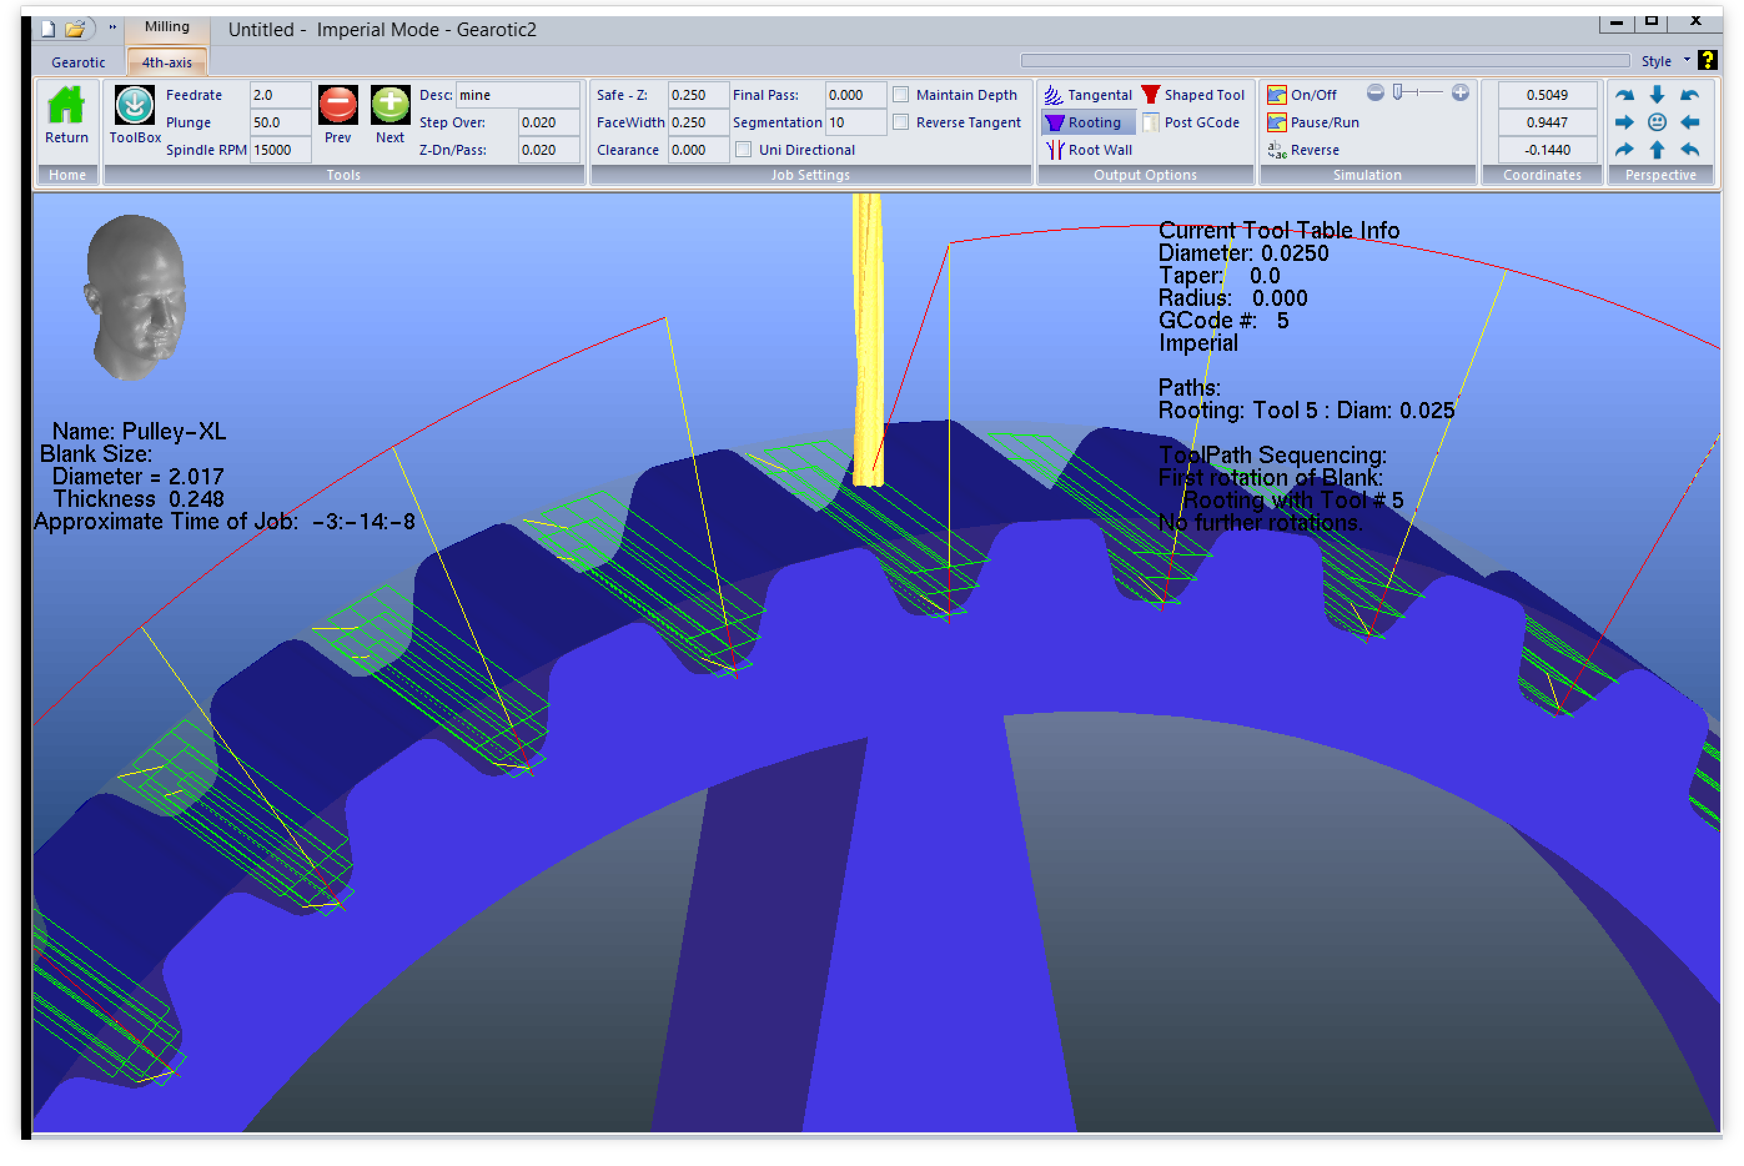1744x1166 pixels.
Task: Click the Spindle RPM input field
Action: tap(280, 150)
